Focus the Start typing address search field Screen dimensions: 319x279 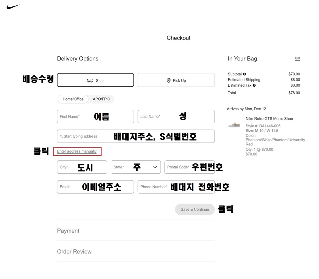click(x=136, y=136)
